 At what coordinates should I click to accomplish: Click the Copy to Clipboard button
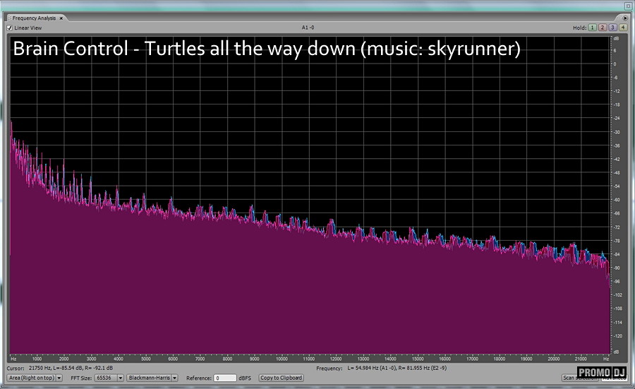282,378
